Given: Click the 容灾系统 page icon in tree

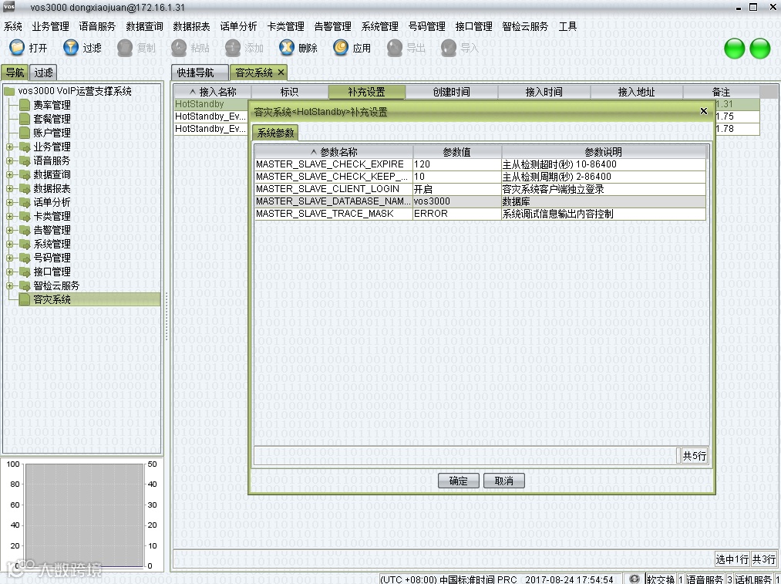Looking at the screenshot, I should [25, 299].
